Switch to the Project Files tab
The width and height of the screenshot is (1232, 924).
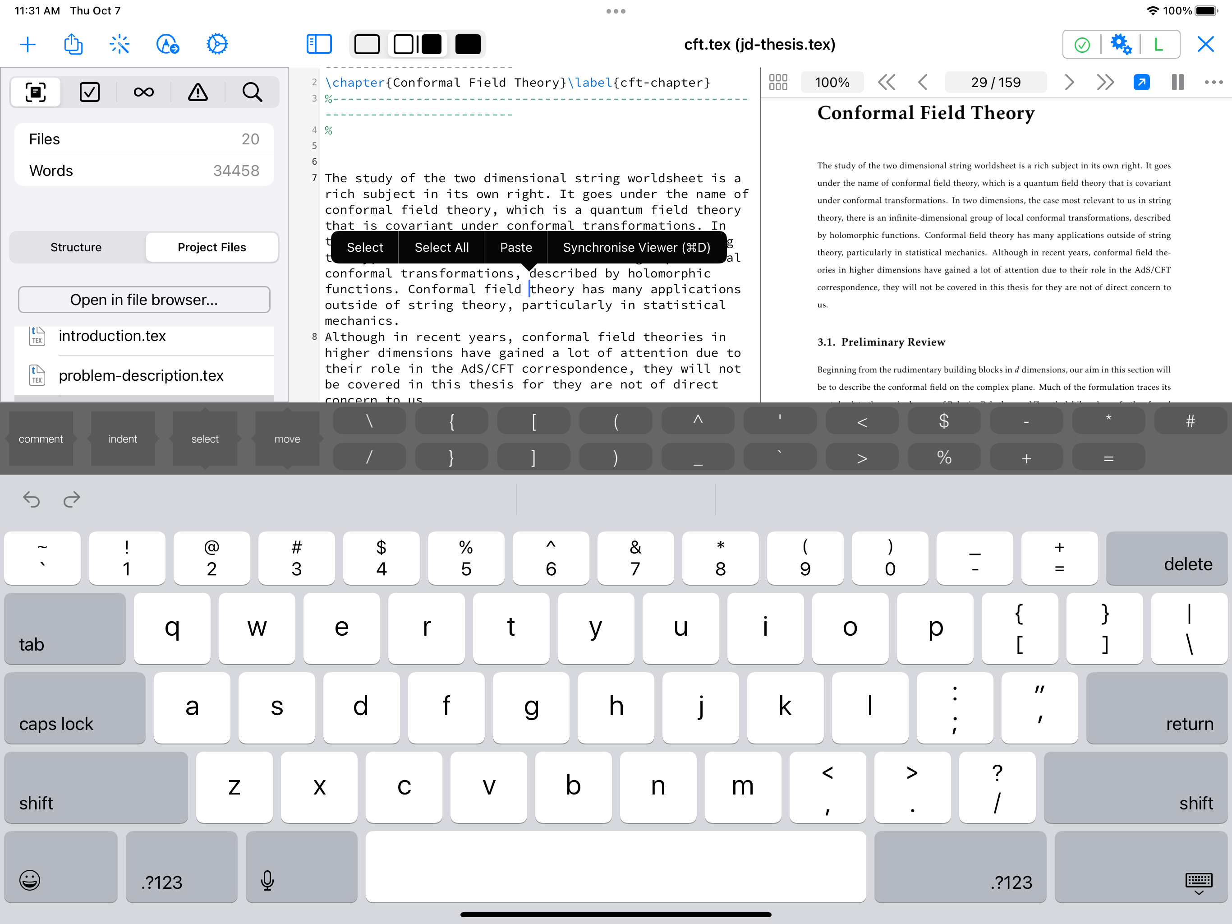click(x=211, y=246)
